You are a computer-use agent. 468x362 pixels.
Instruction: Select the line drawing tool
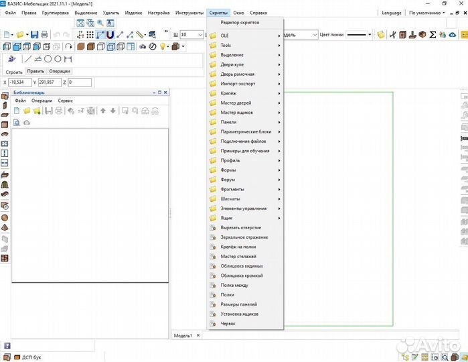click(27, 59)
